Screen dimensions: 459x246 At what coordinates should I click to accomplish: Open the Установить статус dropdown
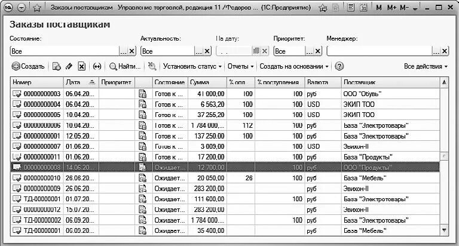pyautogui.click(x=192, y=66)
